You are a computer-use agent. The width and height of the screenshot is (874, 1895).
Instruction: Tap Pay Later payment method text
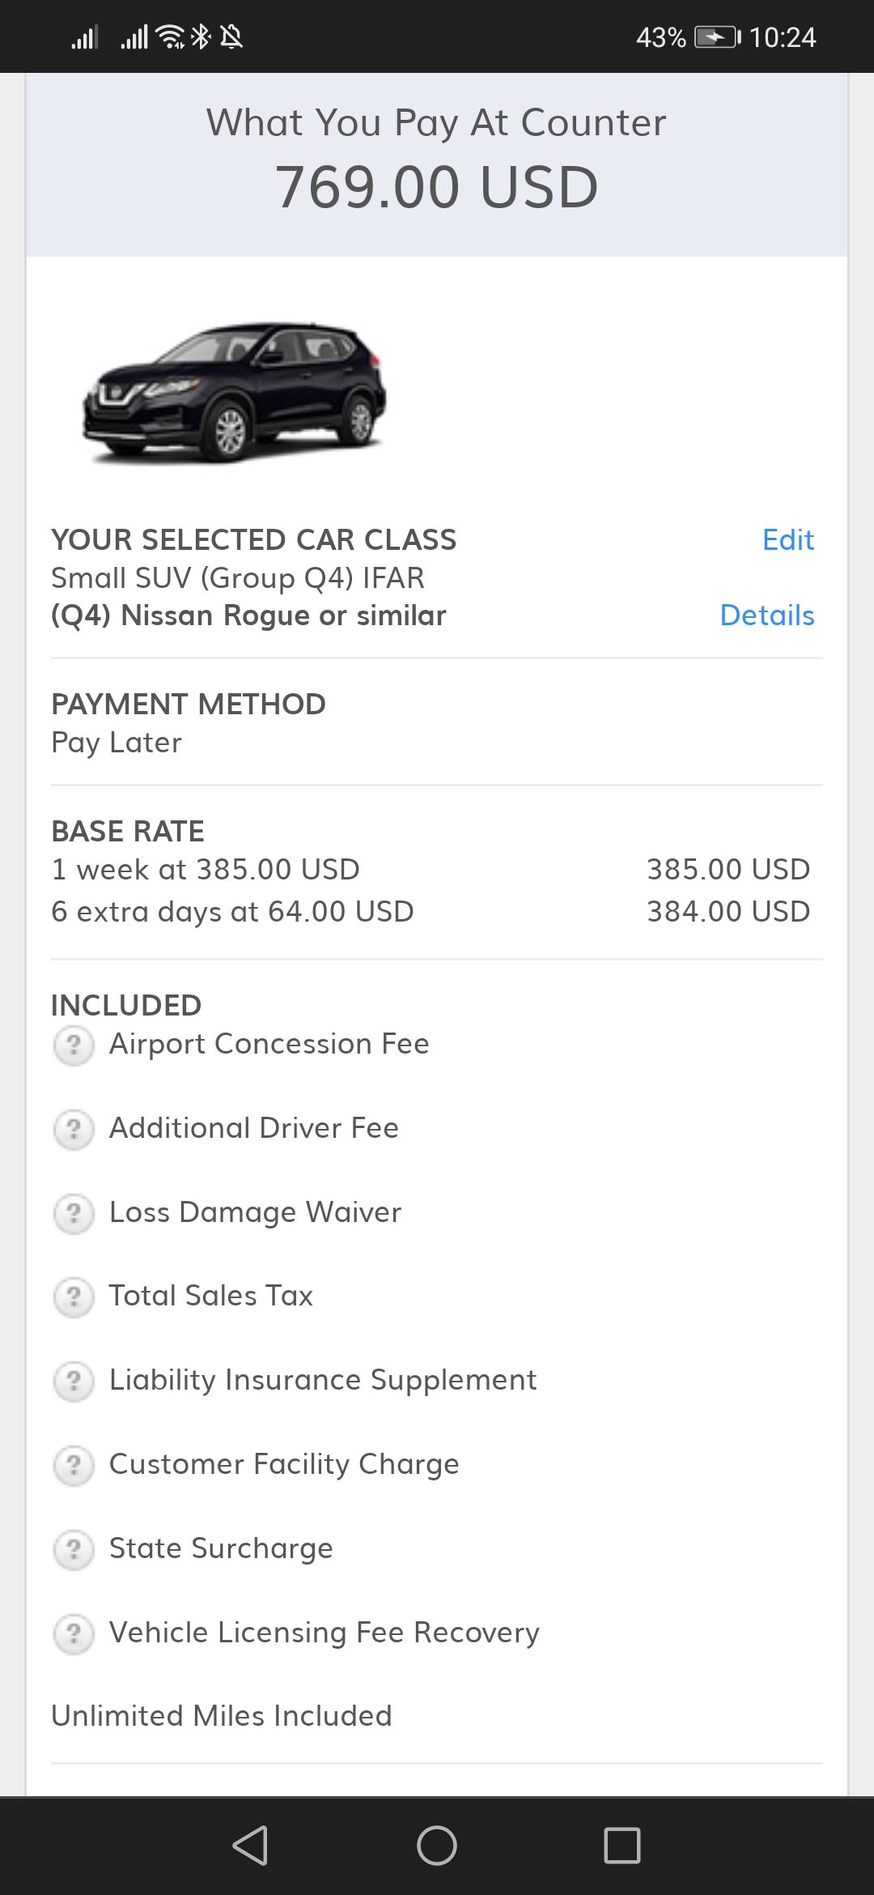[117, 743]
